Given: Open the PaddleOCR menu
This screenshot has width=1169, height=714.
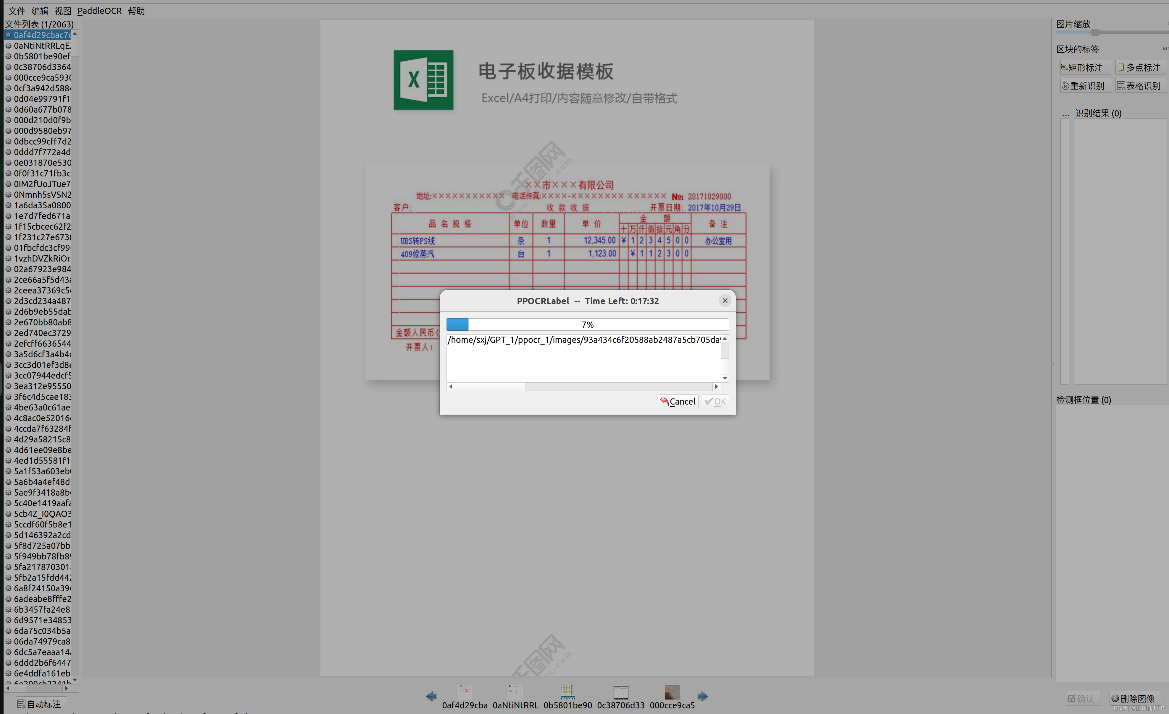Looking at the screenshot, I should pyautogui.click(x=99, y=11).
